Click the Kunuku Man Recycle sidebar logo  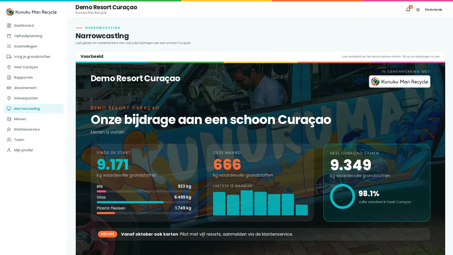click(31, 12)
